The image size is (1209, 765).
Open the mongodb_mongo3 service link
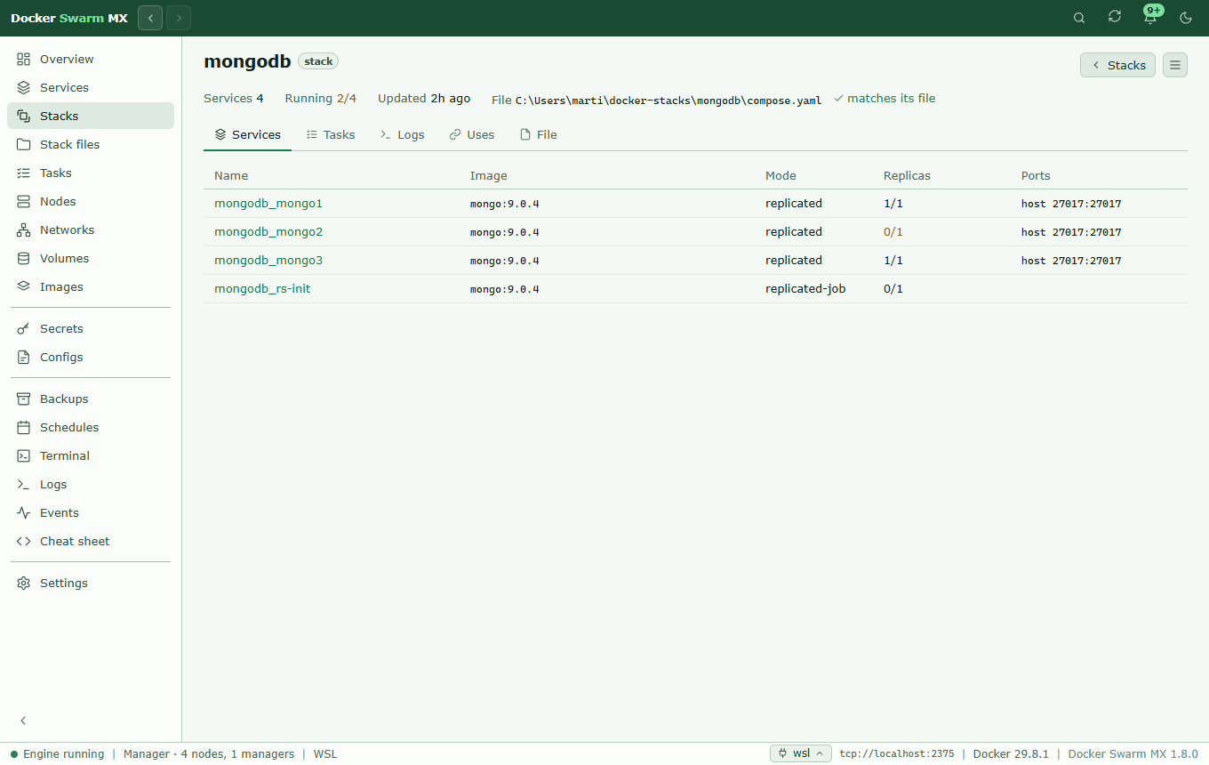[268, 261]
